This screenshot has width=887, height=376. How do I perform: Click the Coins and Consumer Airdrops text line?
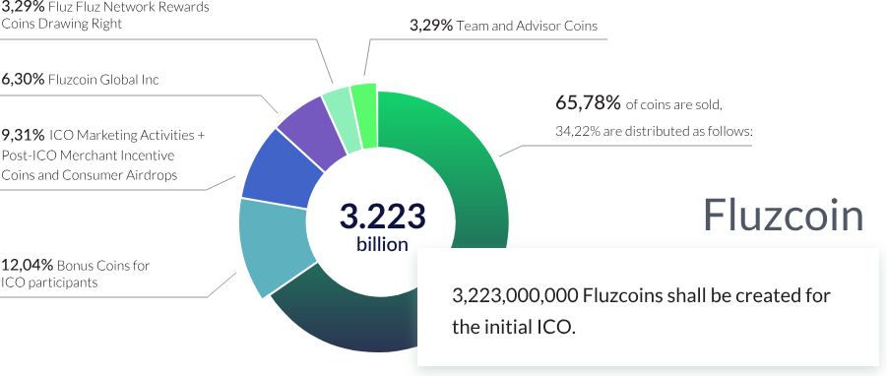coord(90,175)
